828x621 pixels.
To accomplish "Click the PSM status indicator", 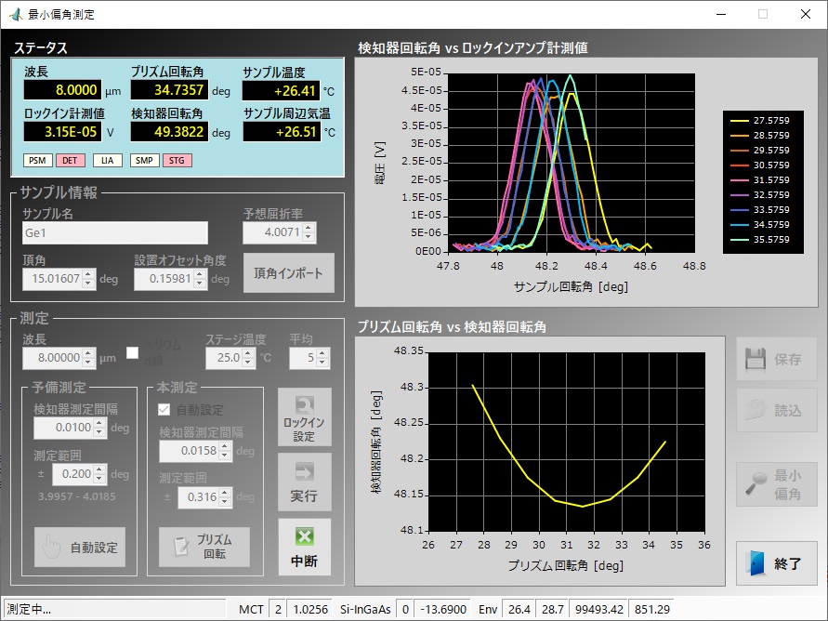I will tap(37, 161).
